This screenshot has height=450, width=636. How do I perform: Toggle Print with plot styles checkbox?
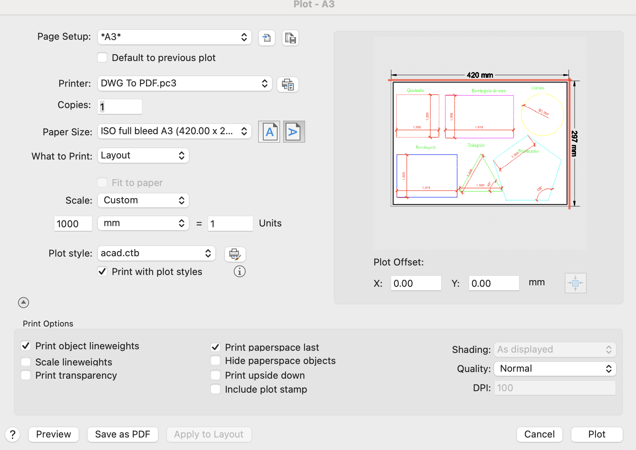(103, 272)
